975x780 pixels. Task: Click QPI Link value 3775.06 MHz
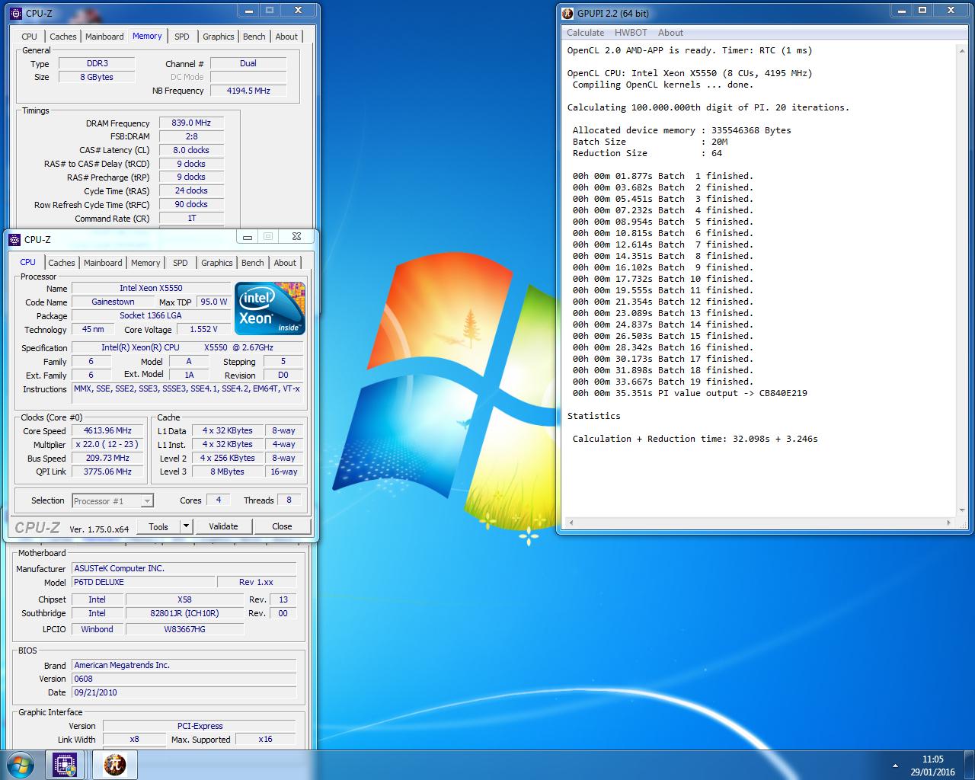[x=107, y=472]
